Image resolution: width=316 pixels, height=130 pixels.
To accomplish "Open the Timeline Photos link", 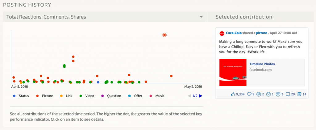I will click(262, 64).
